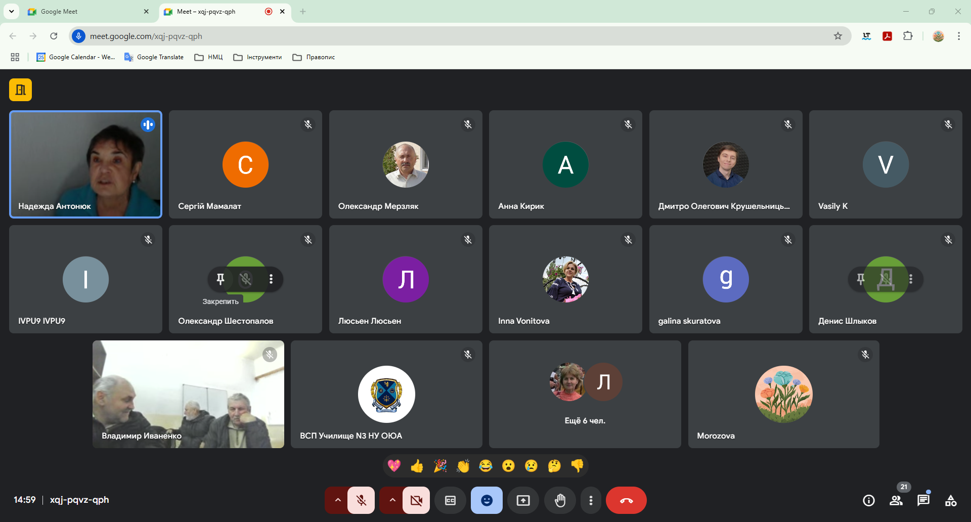
Task: Open the three-dot more options menu
Action: (x=591, y=500)
